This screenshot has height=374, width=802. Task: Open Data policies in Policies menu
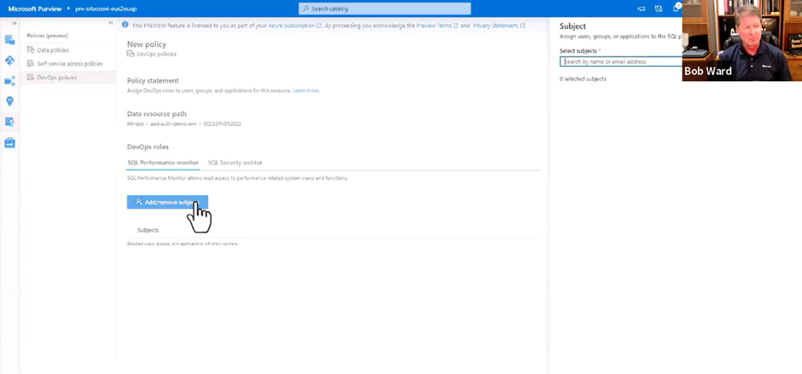pyautogui.click(x=53, y=50)
